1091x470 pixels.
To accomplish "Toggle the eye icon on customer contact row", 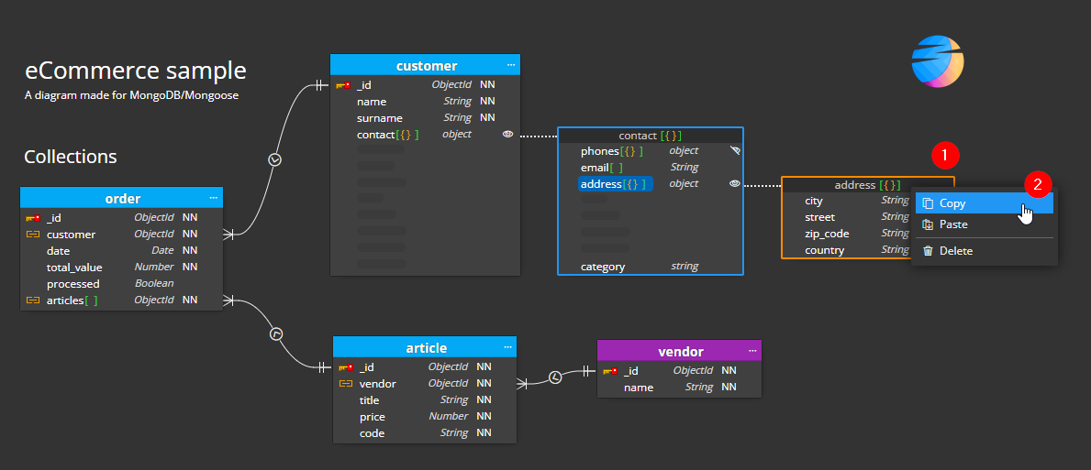I will pyautogui.click(x=507, y=135).
